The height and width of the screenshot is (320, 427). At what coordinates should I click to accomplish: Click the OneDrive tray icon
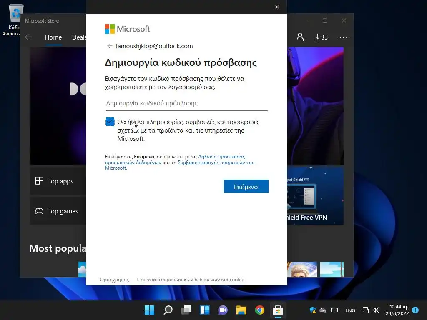(x=323, y=310)
